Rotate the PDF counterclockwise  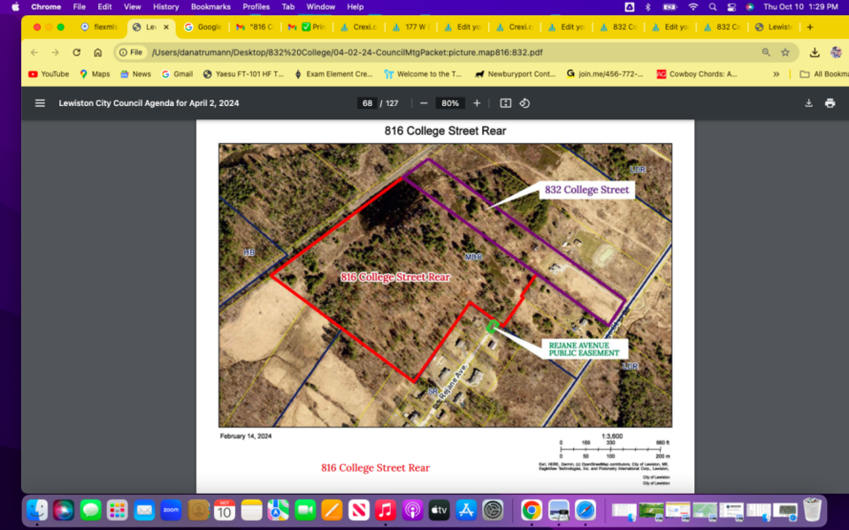click(x=524, y=103)
